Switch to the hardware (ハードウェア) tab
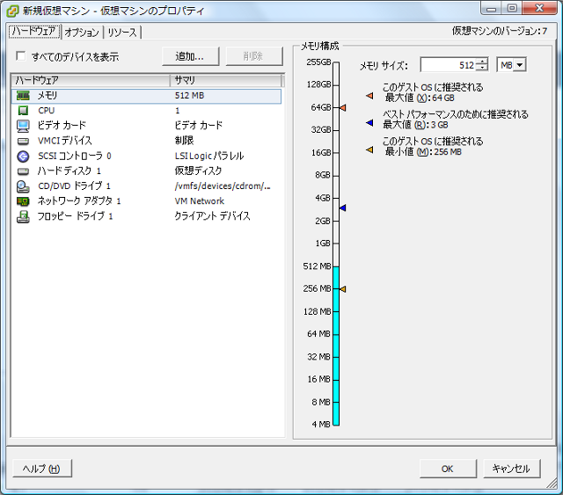This screenshot has width=563, height=495. tap(34, 32)
